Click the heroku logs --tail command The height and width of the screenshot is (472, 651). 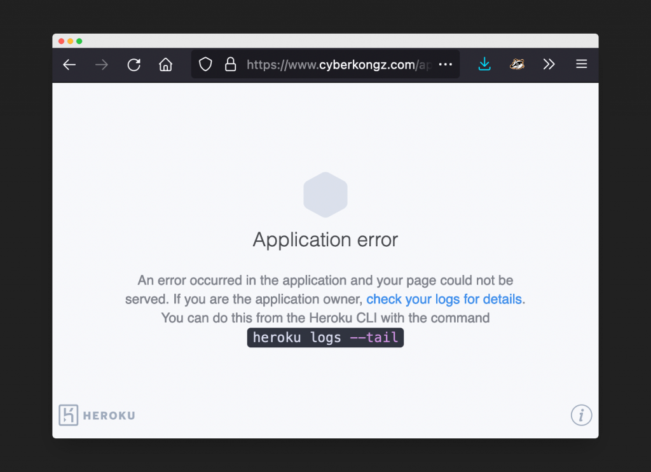coord(325,337)
